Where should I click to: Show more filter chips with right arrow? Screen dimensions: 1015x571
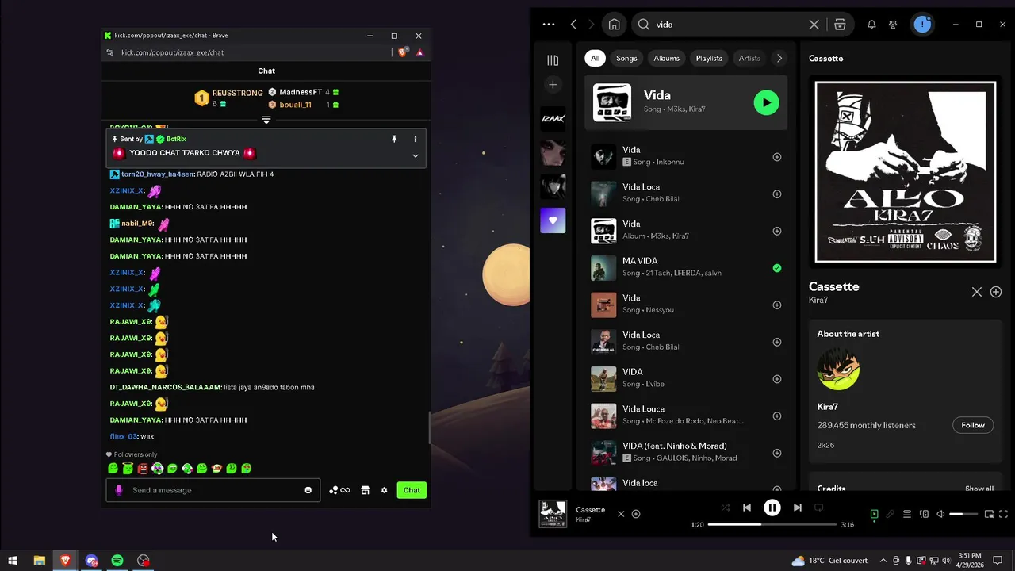pos(779,58)
